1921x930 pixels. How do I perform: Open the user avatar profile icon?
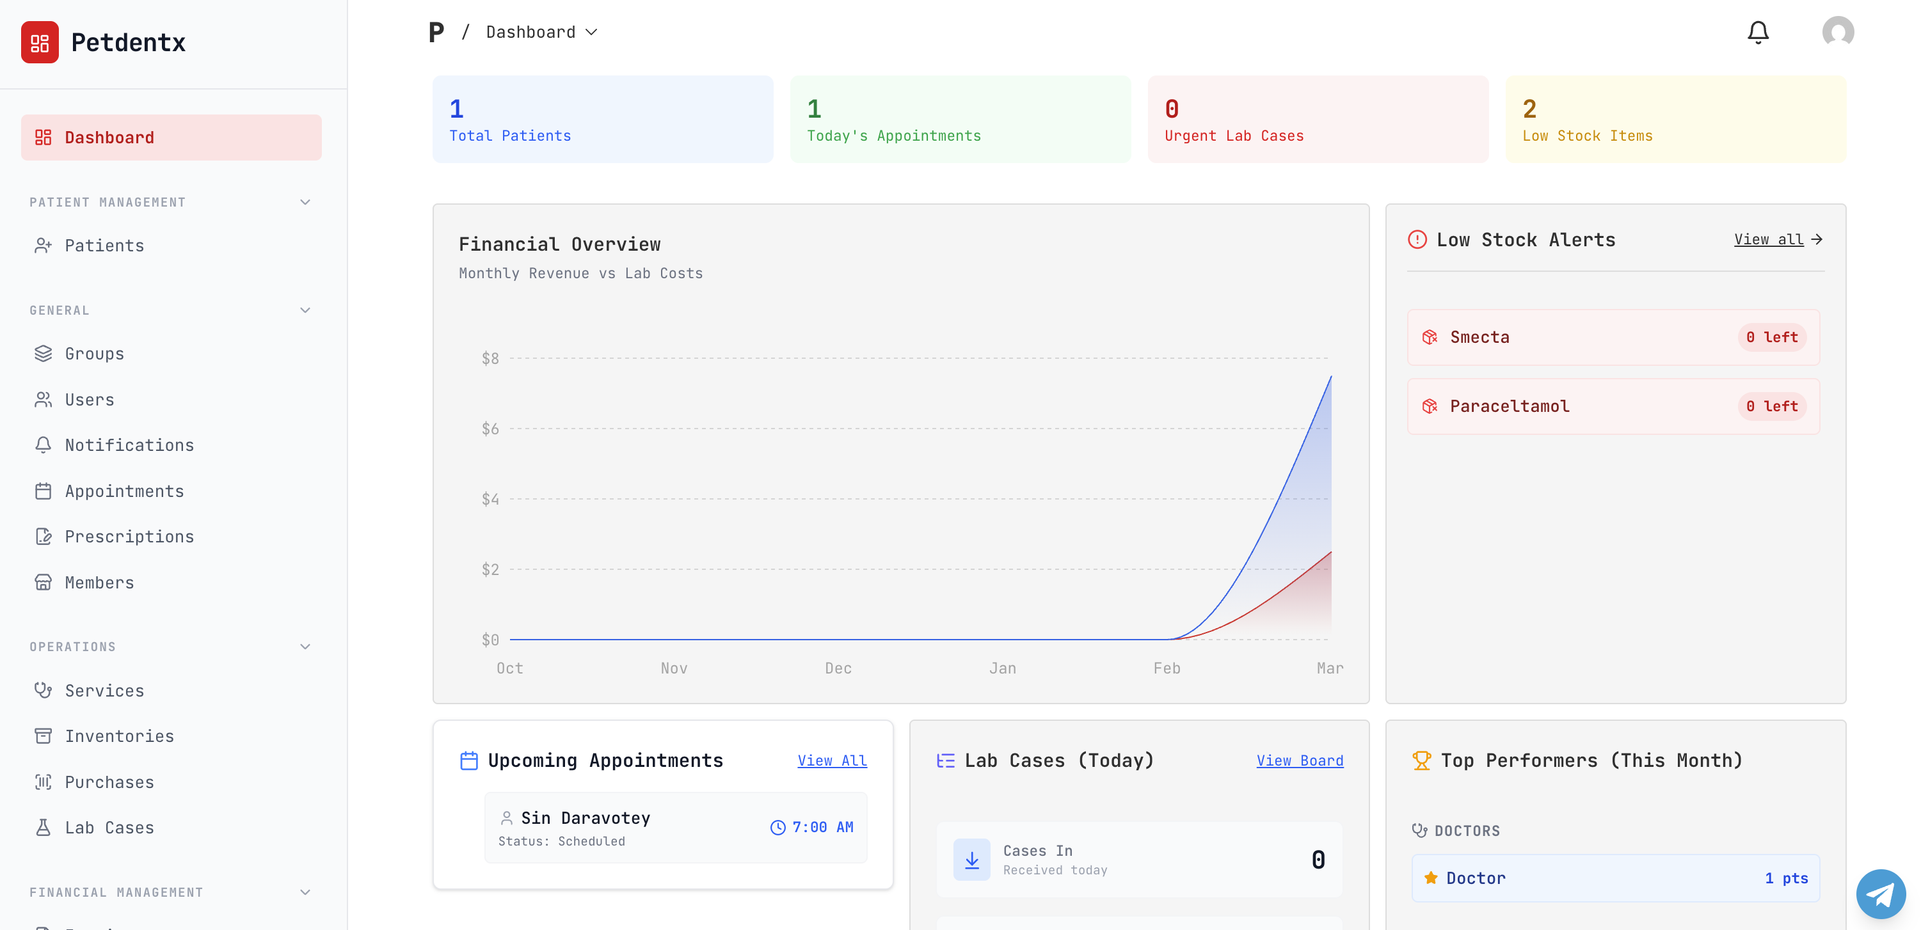[1837, 32]
